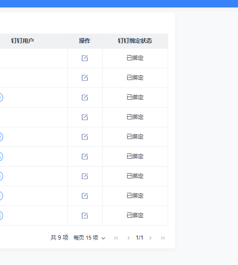238x265 pixels.
Task: Click edit icon in ninth table row
Action: [x=85, y=215]
